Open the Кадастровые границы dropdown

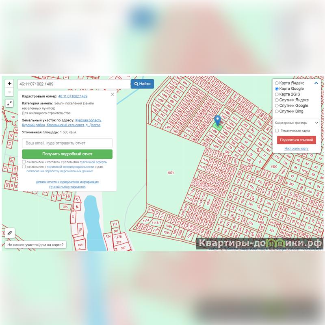pos(296,123)
